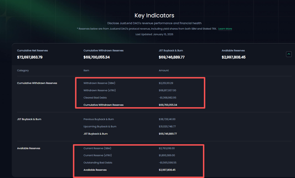Click the Last Updated date text
Screen dimensions: 295x178
pyautogui.click(x=154, y=34)
